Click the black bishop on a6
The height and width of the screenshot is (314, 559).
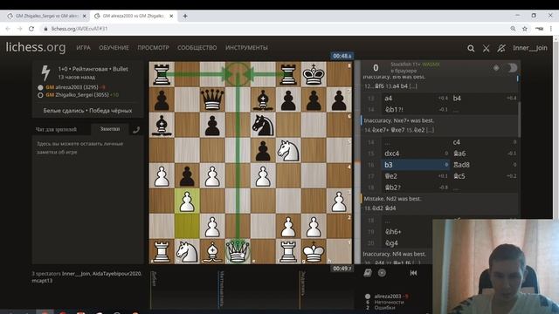click(x=162, y=125)
